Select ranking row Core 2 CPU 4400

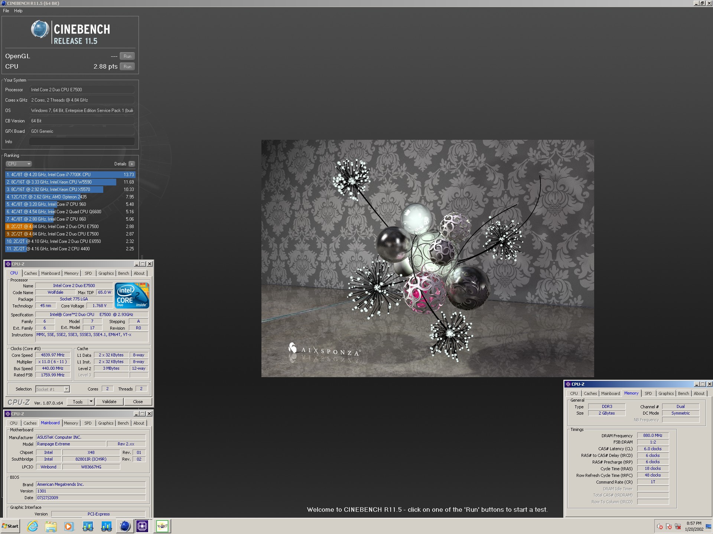pos(70,249)
